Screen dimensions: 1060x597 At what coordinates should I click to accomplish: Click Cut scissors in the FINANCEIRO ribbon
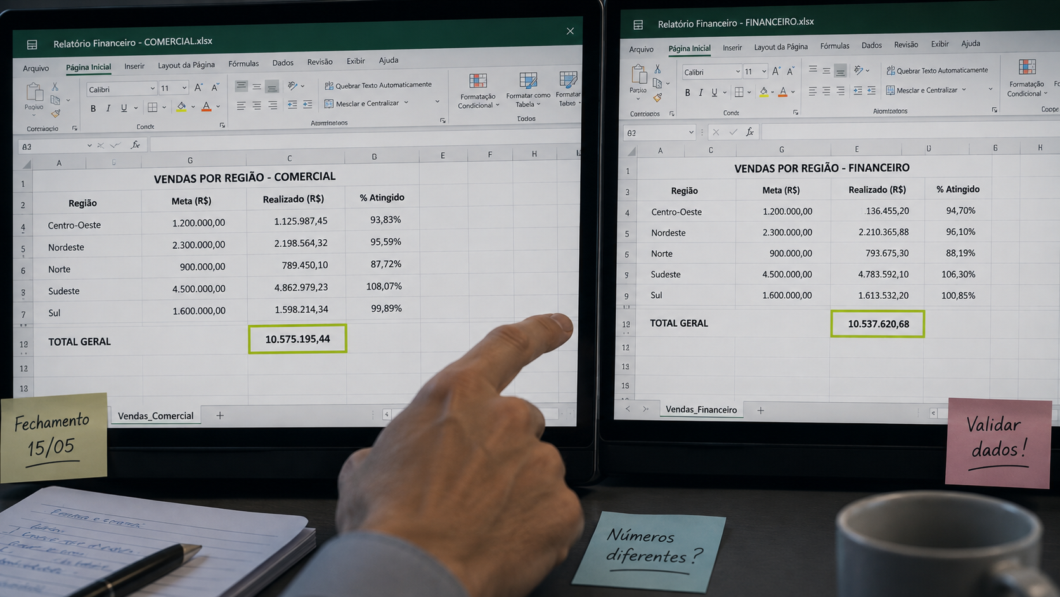(657, 69)
